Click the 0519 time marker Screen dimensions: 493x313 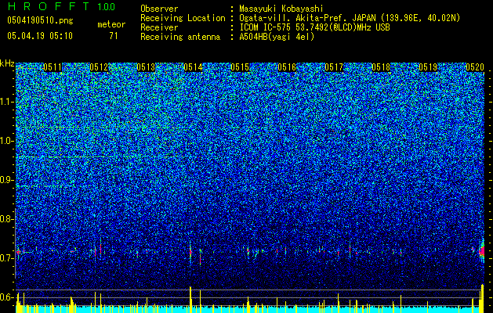pyautogui.click(x=428, y=67)
